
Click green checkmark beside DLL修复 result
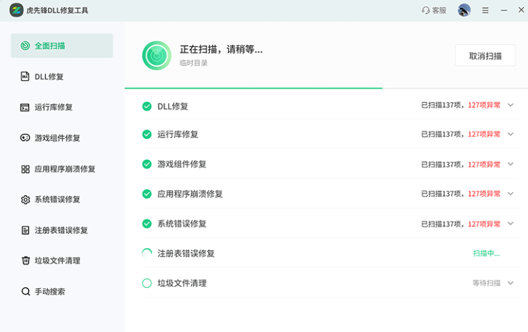click(147, 107)
